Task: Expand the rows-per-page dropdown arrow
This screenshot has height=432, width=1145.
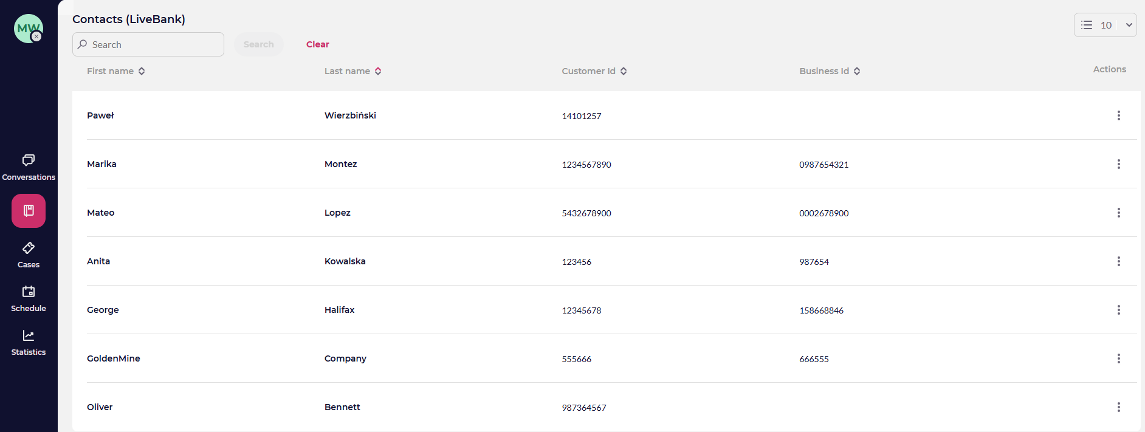Action: tap(1129, 25)
